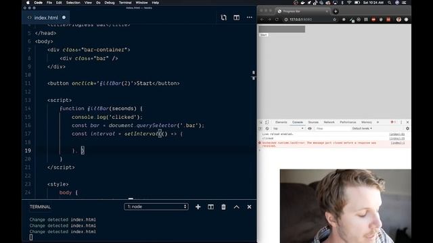Open the Selection menu
Viewport: 433px width, 243px height.
(x=73, y=3)
